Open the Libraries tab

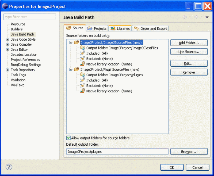pos(120,28)
